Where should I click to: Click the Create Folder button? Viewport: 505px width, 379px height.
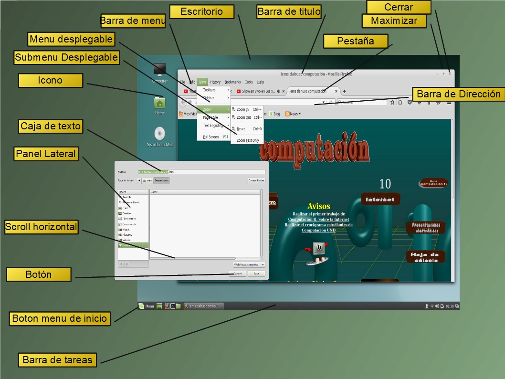coord(256,181)
